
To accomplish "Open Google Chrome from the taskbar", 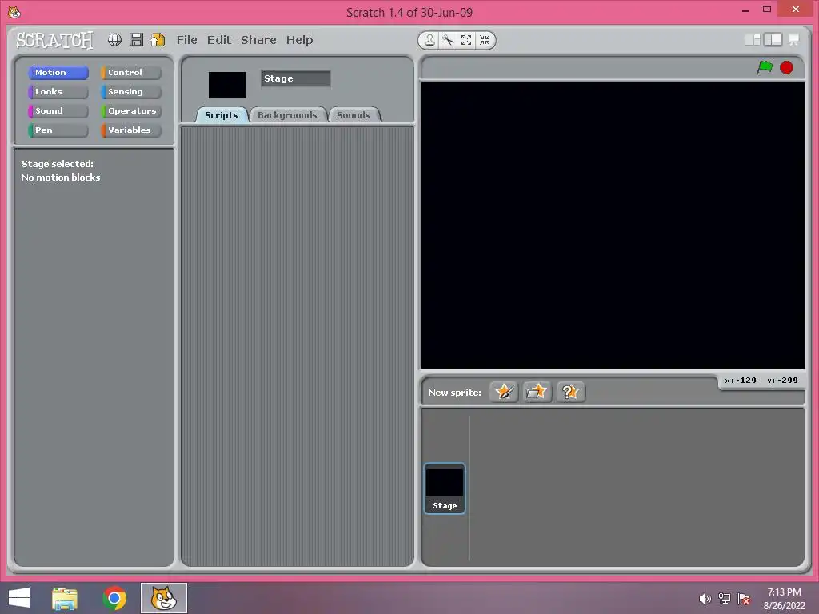I will 114,598.
